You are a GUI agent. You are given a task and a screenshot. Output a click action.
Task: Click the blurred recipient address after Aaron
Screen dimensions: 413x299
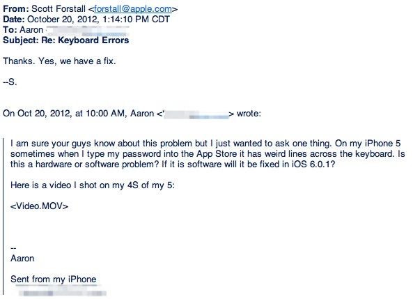pyautogui.click(x=88, y=31)
